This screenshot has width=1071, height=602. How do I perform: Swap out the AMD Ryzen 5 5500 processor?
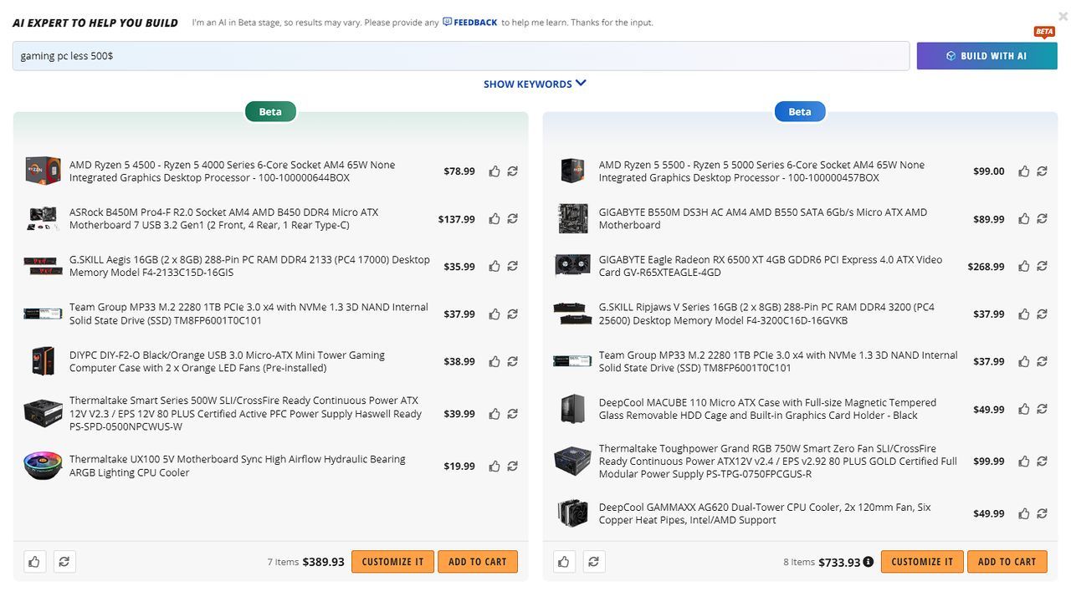(1042, 171)
